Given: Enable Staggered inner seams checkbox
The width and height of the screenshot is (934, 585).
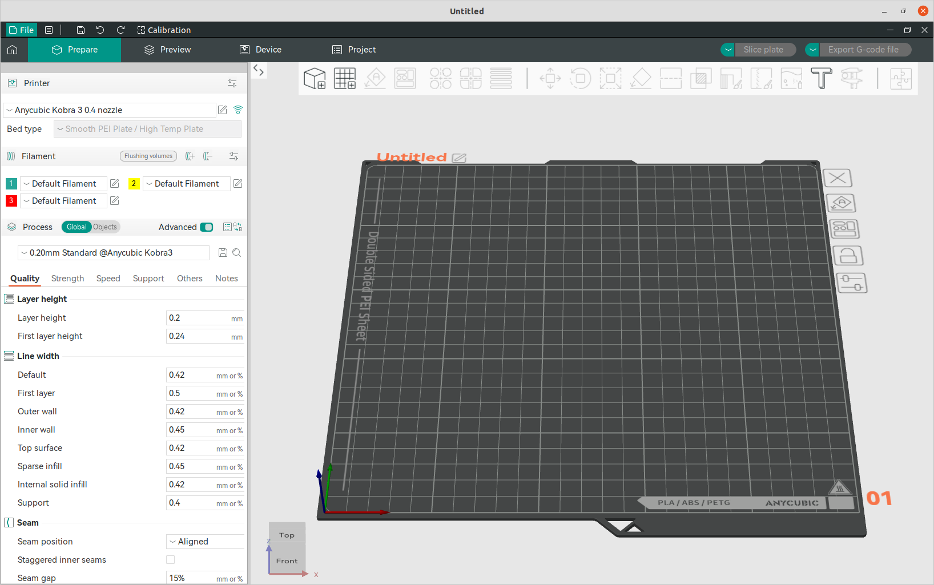Looking at the screenshot, I should click(x=170, y=560).
